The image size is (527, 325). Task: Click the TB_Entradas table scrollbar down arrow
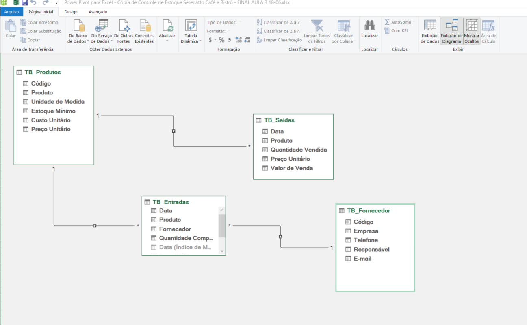click(x=222, y=251)
